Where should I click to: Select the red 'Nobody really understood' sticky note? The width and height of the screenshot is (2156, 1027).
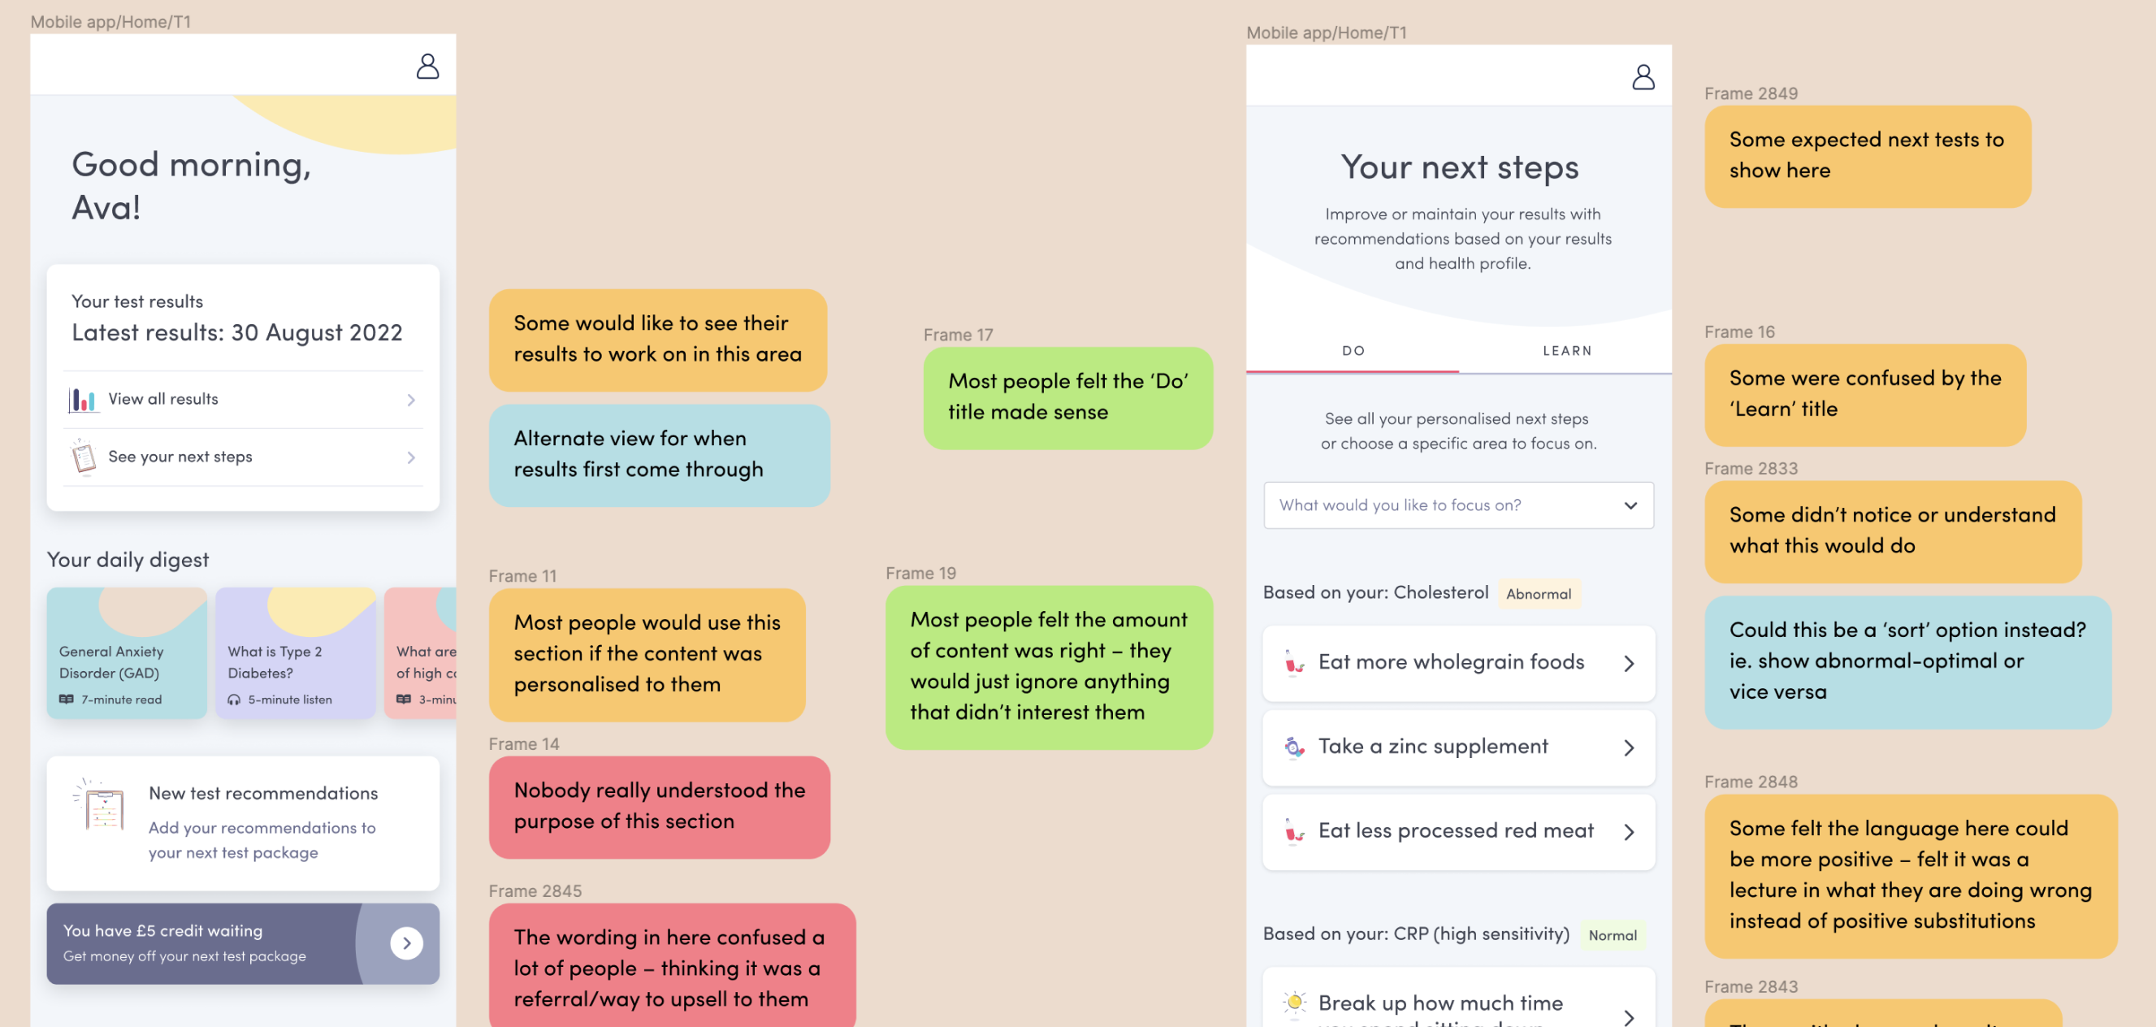click(x=659, y=807)
